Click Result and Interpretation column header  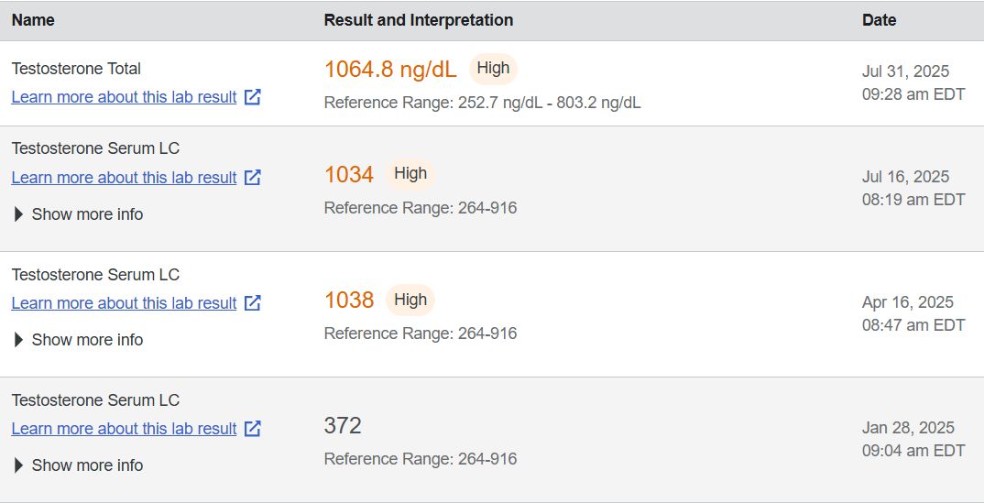pos(418,20)
